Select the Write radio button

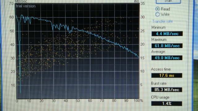pyautogui.click(x=157, y=14)
